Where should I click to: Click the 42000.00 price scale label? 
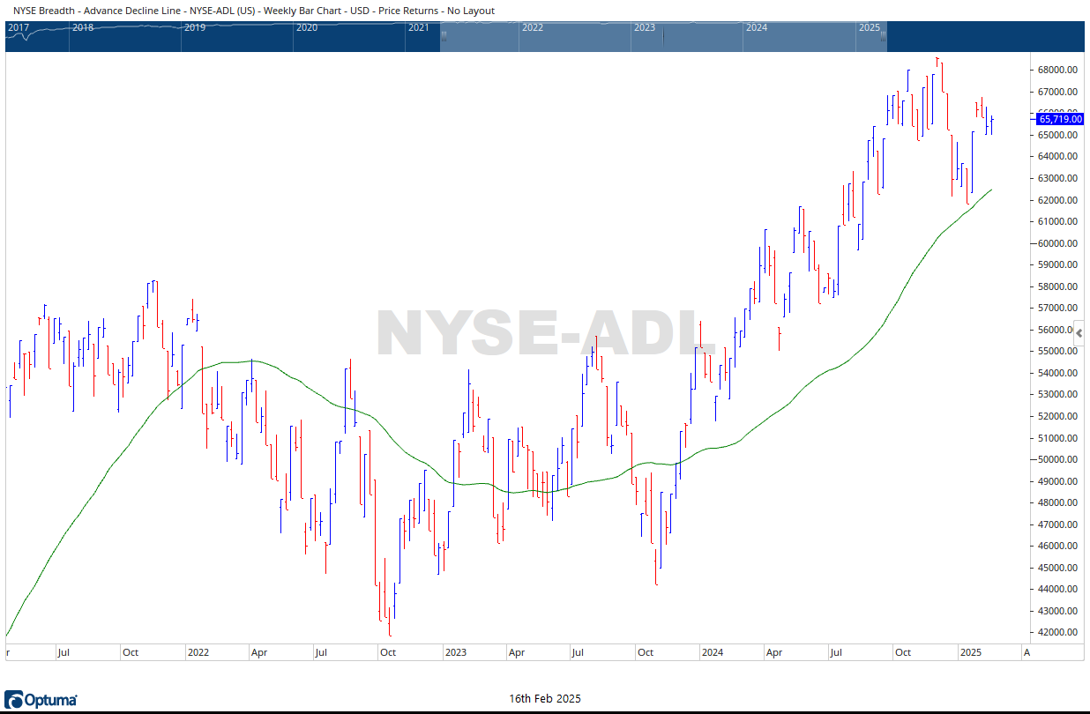pyautogui.click(x=1058, y=633)
